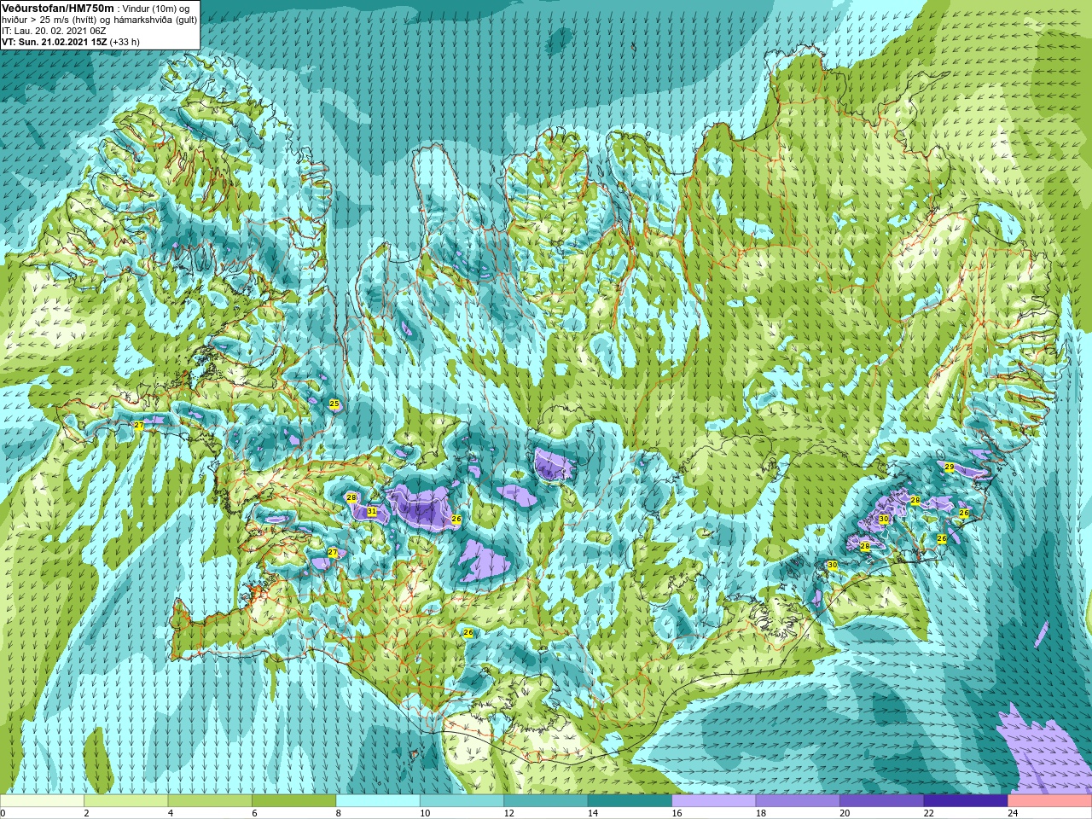Click the cyan 10–12 legend segment
1092x819 pixels.
462,801
